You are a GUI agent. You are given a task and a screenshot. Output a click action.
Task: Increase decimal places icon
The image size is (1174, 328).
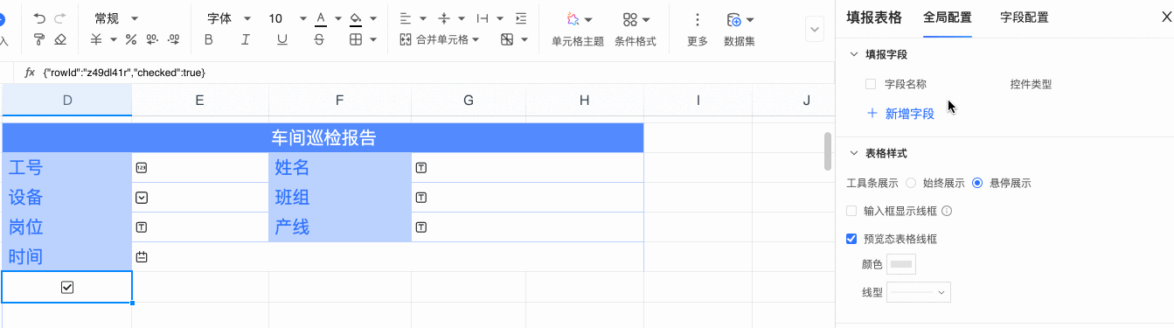173,39
